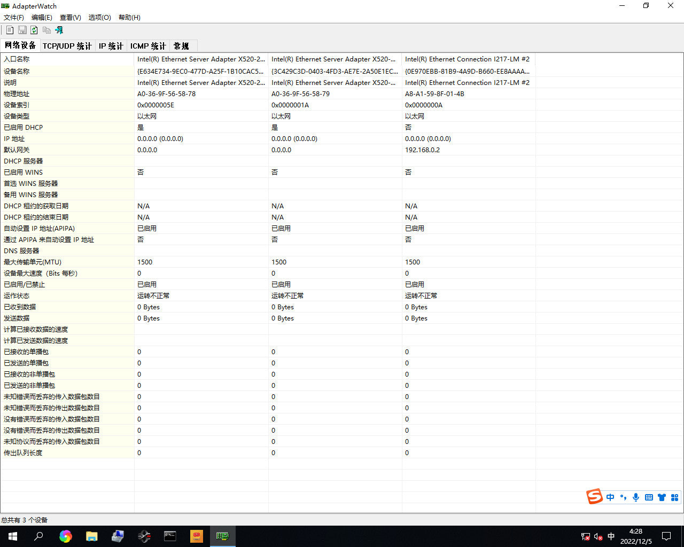This screenshot has width=684, height=547.
Task: Click the refresh toolbar icon
Action: tap(34, 30)
